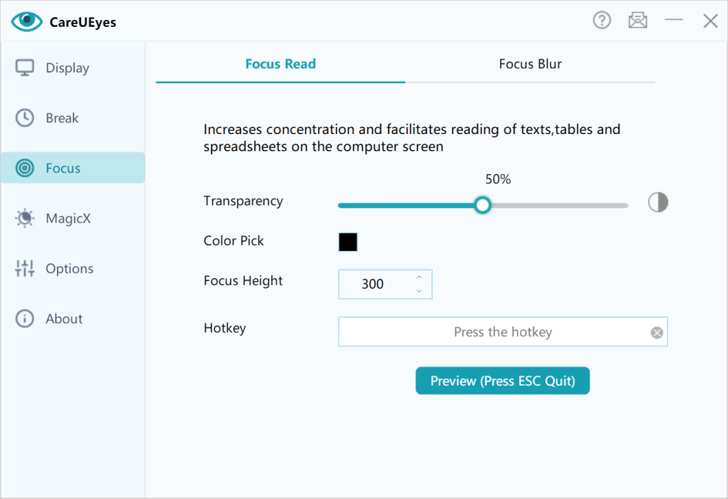Close the CareUEyes window

[710, 21]
